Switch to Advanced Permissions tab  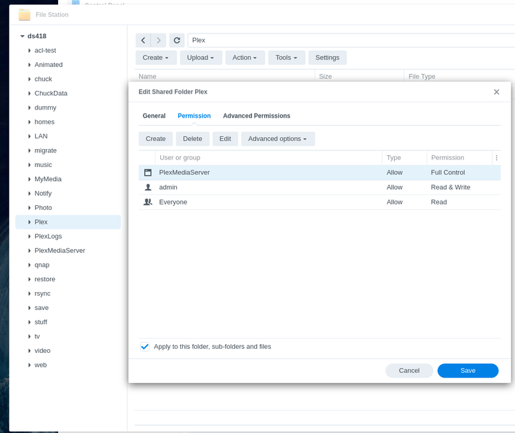click(257, 116)
